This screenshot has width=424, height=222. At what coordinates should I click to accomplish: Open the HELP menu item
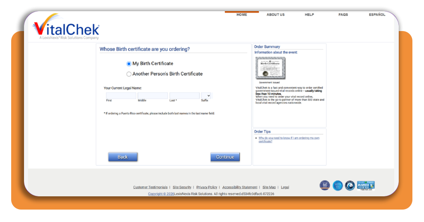pos(309,14)
